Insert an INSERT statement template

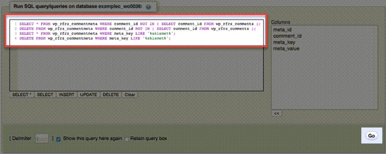(66, 95)
